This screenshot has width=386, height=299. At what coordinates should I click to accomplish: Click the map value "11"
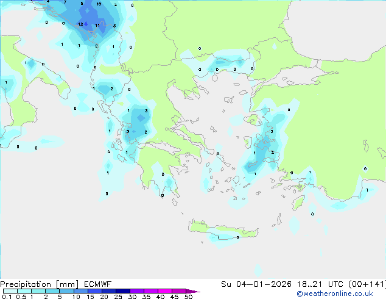97,25
